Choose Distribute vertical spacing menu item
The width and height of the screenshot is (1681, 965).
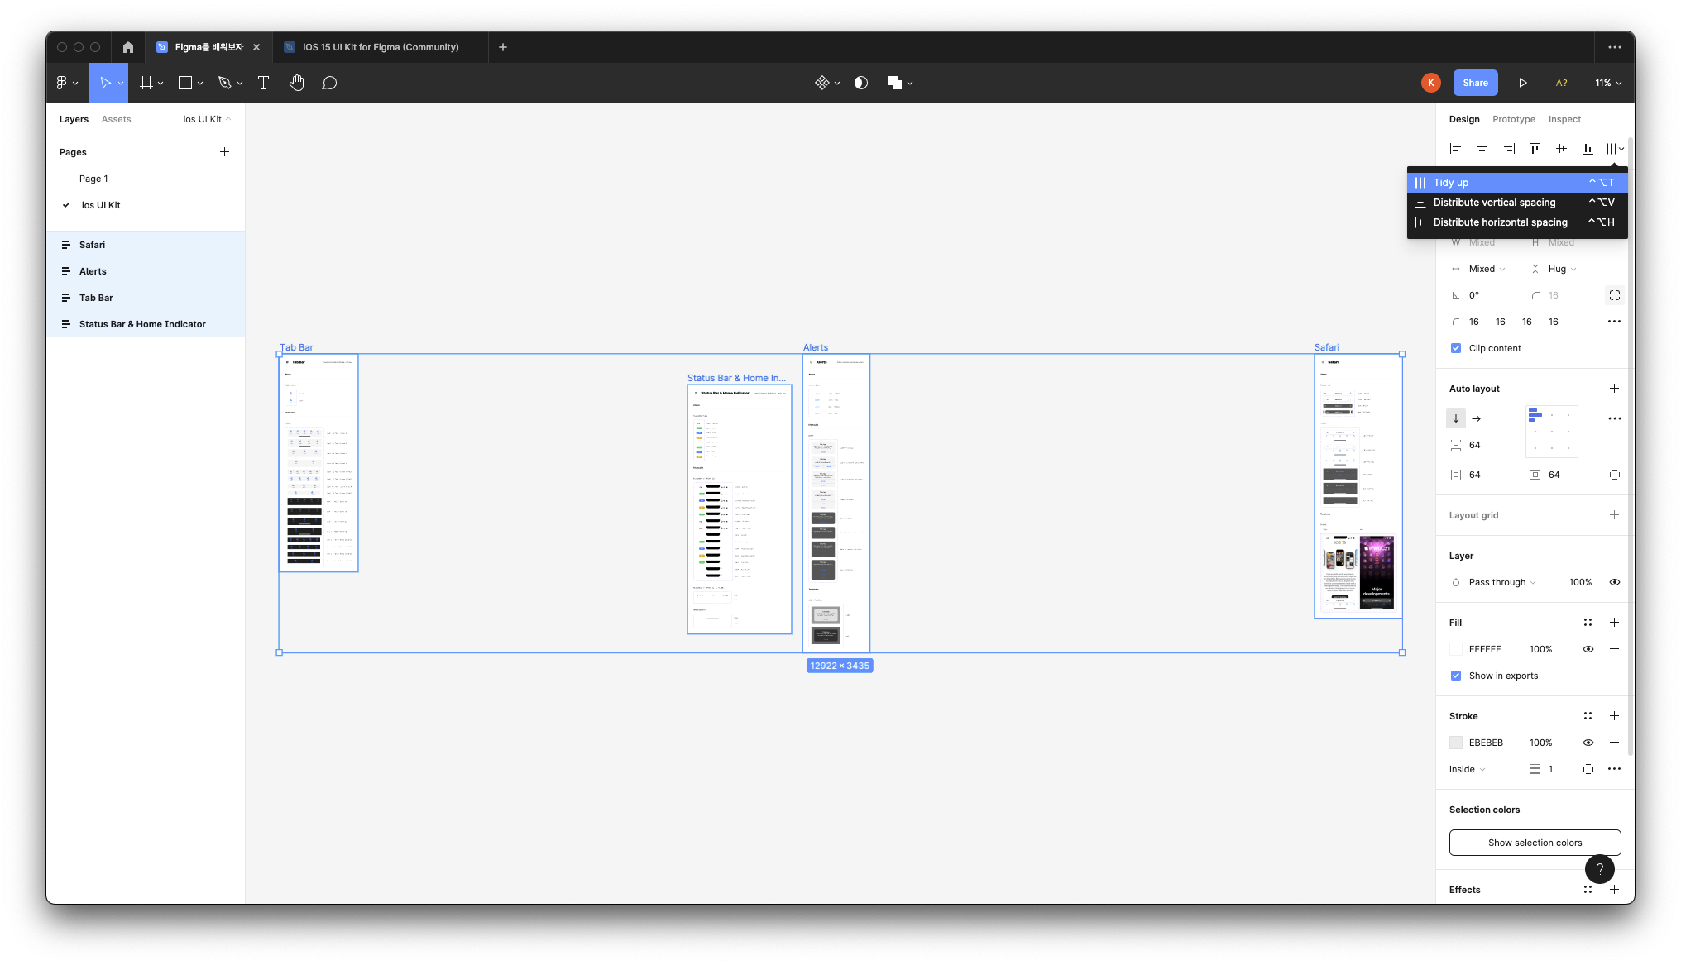click(x=1494, y=203)
